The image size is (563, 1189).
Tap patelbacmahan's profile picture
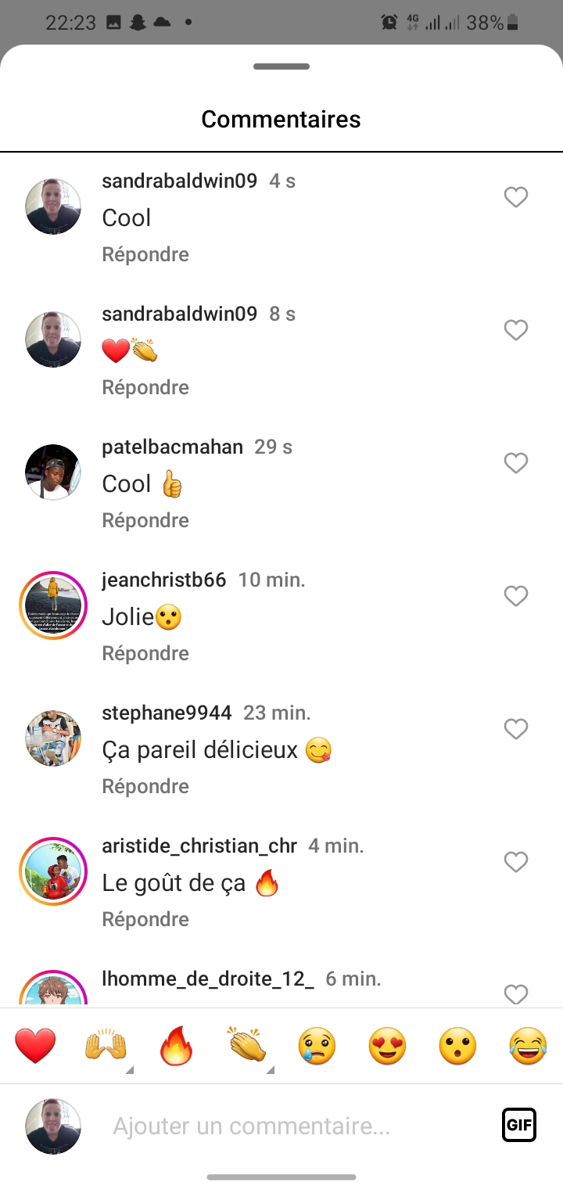tap(53, 472)
